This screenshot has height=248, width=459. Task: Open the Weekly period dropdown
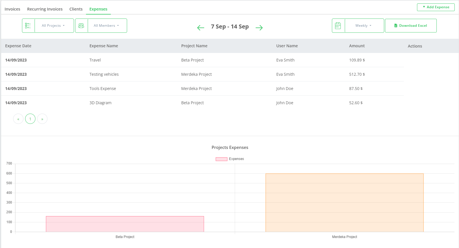click(x=363, y=26)
